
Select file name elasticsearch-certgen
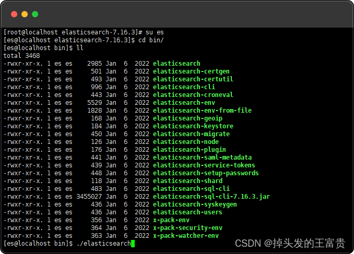(x=191, y=71)
